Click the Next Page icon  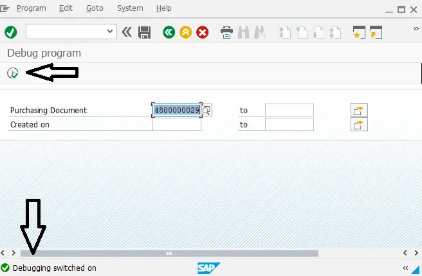[318, 32]
